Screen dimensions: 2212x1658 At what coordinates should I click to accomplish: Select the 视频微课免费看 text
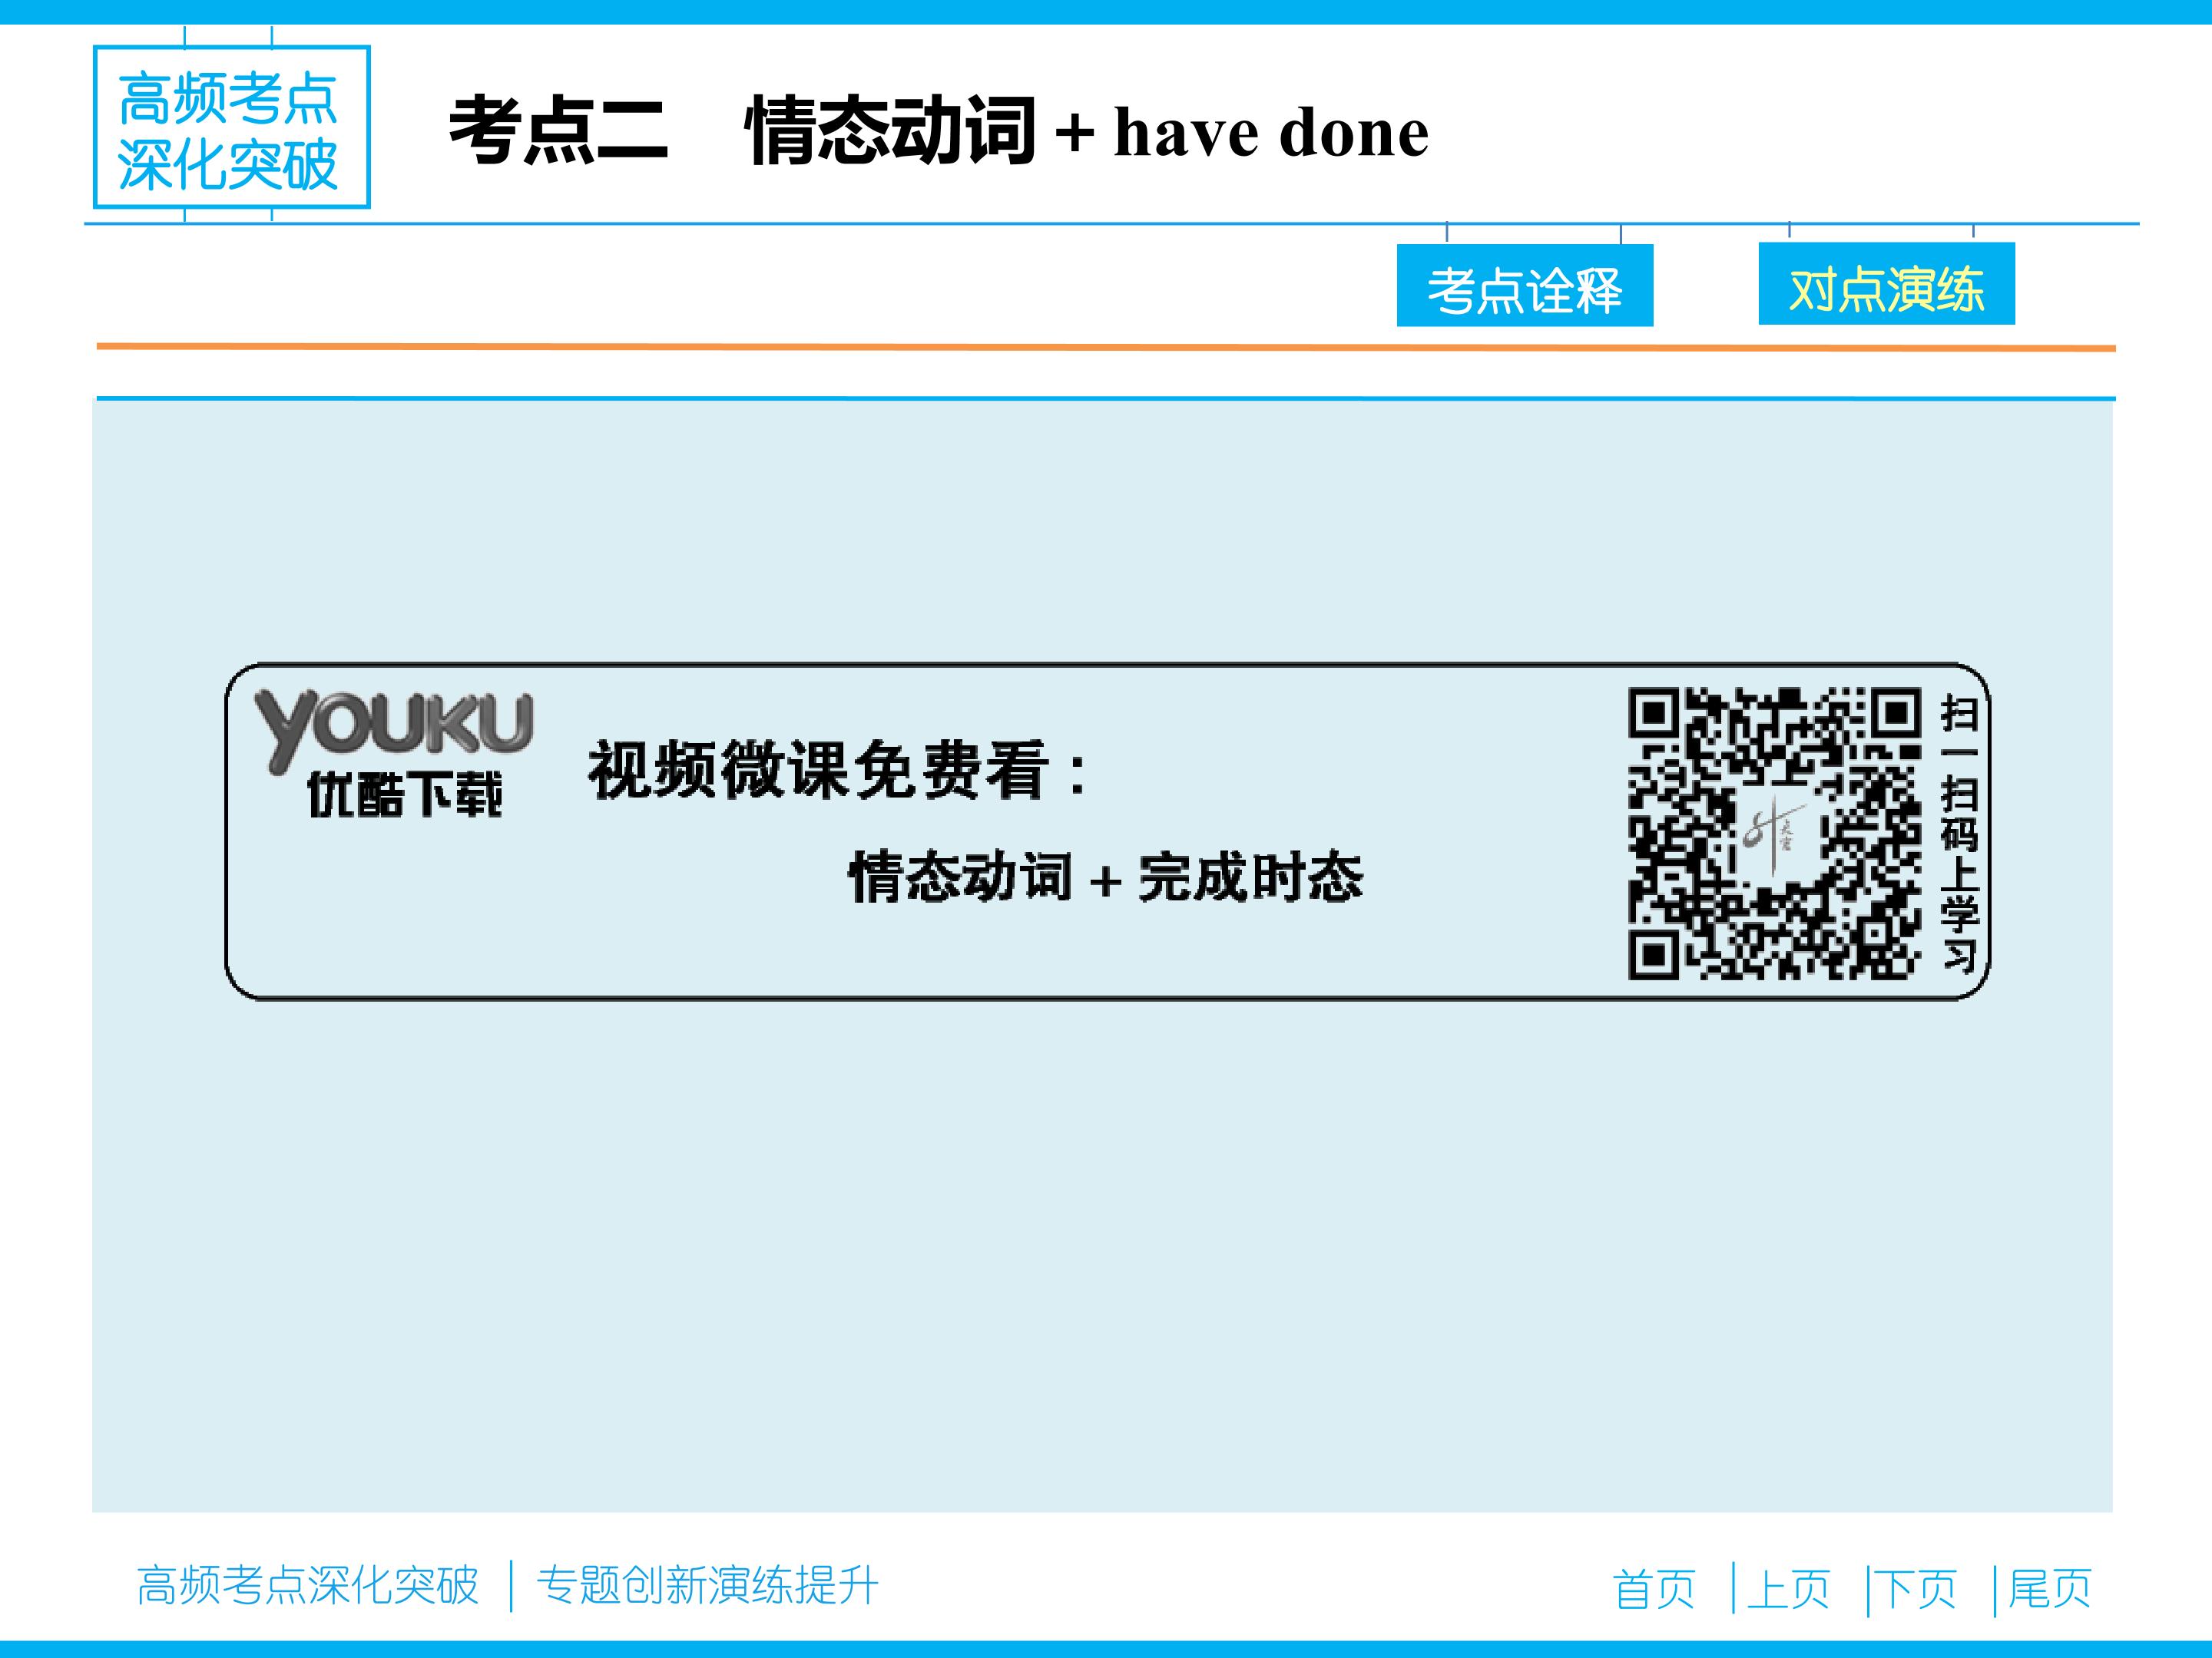tap(838, 770)
